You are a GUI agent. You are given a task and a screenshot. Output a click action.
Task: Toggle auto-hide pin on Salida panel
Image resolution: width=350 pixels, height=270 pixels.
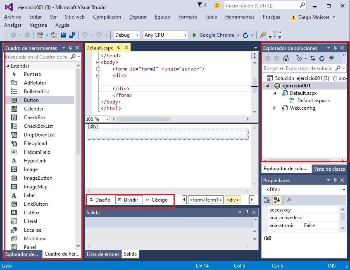[247, 212]
